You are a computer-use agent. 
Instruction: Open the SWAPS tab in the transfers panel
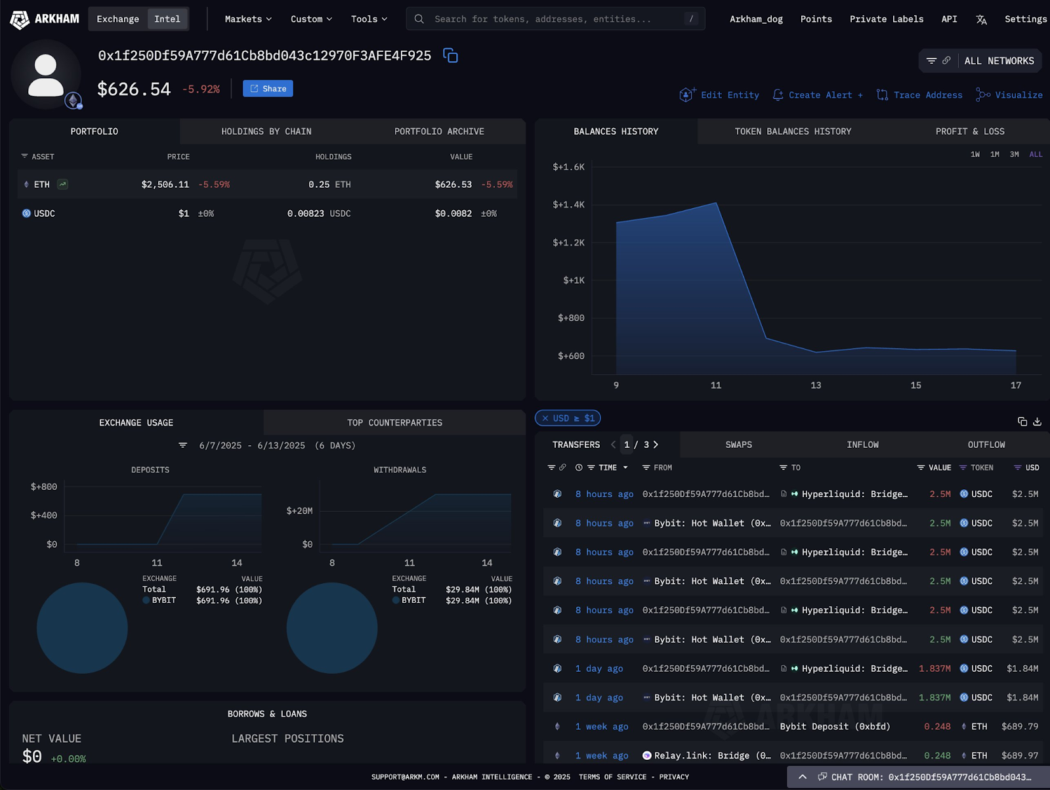738,445
